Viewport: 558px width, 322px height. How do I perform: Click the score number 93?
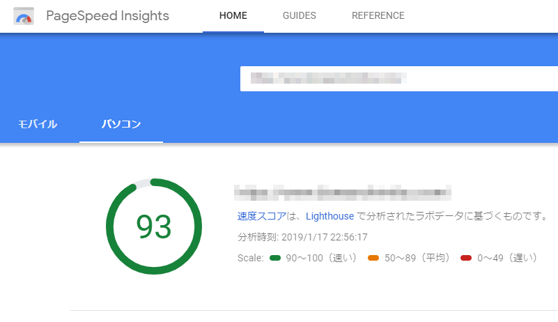coord(154,227)
